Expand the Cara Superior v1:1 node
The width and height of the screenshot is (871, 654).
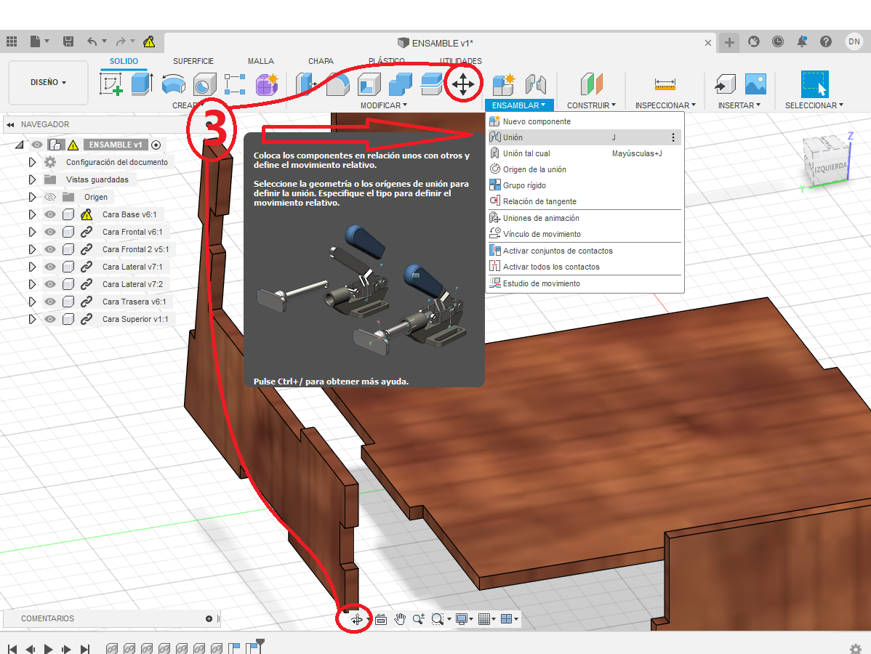[x=32, y=319]
